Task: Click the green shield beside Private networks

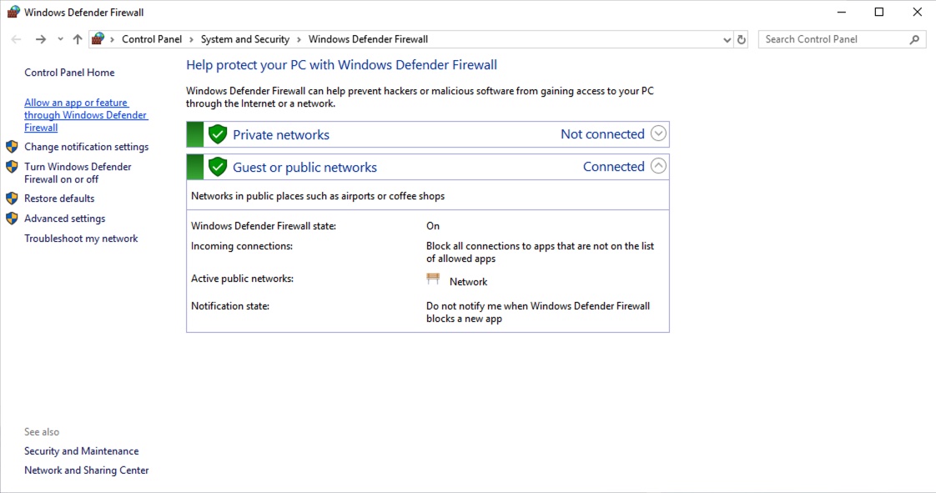Action: [x=217, y=133]
